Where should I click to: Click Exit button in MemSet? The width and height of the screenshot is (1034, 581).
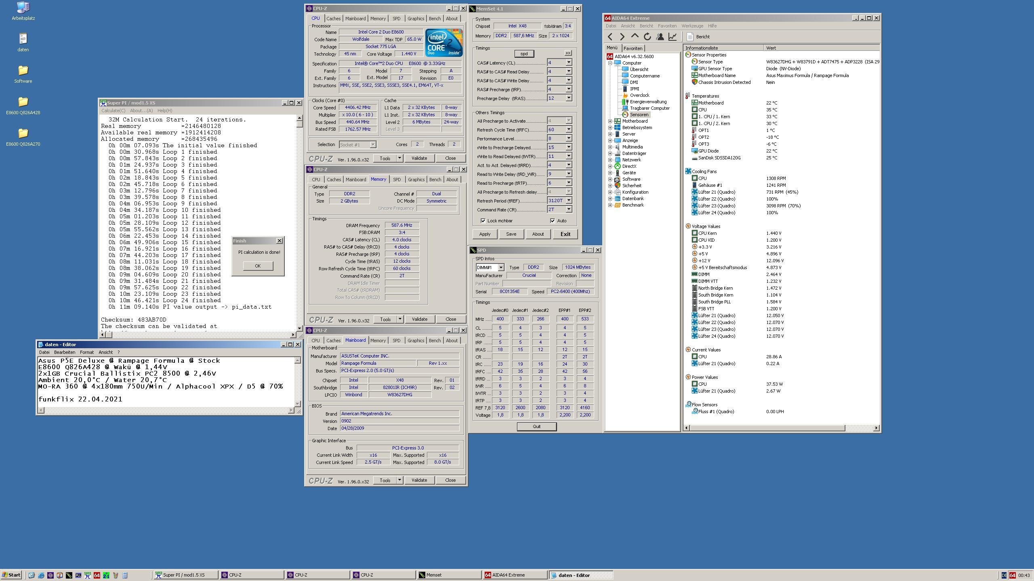565,234
